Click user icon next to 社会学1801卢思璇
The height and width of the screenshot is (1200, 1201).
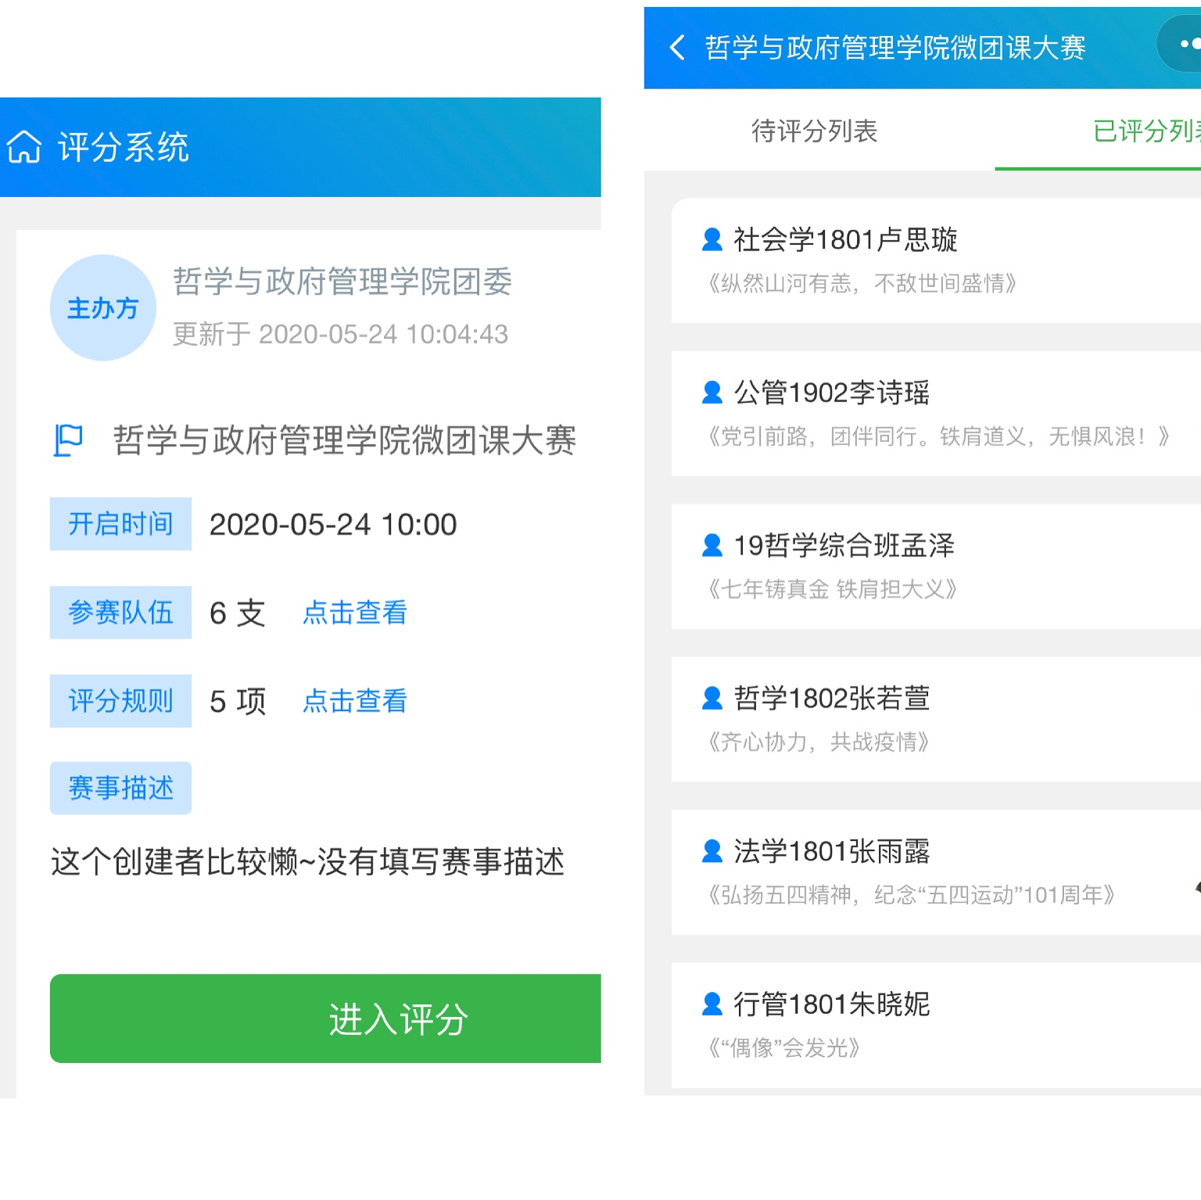coord(712,239)
